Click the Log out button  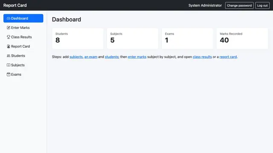pyautogui.click(x=262, y=6)
